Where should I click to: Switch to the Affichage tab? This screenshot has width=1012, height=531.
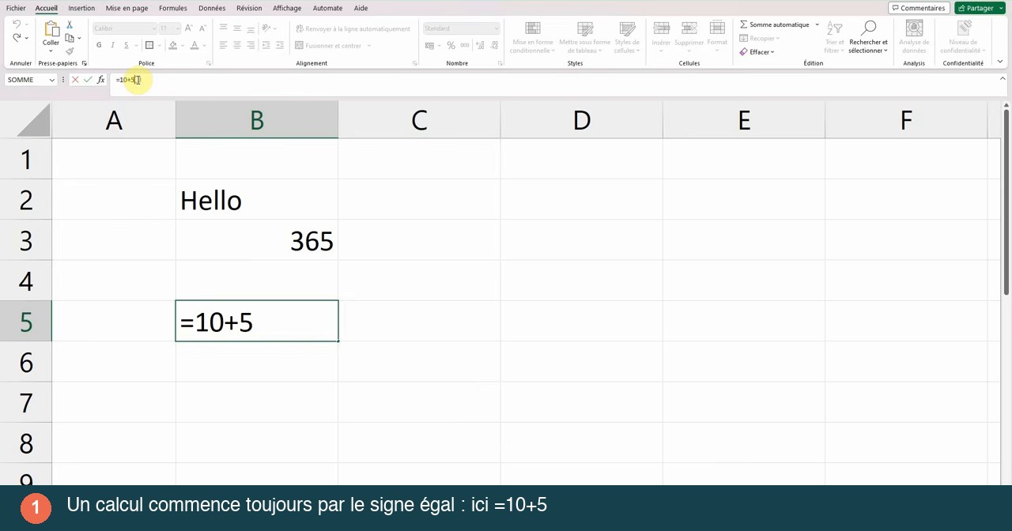click(287, 8)
